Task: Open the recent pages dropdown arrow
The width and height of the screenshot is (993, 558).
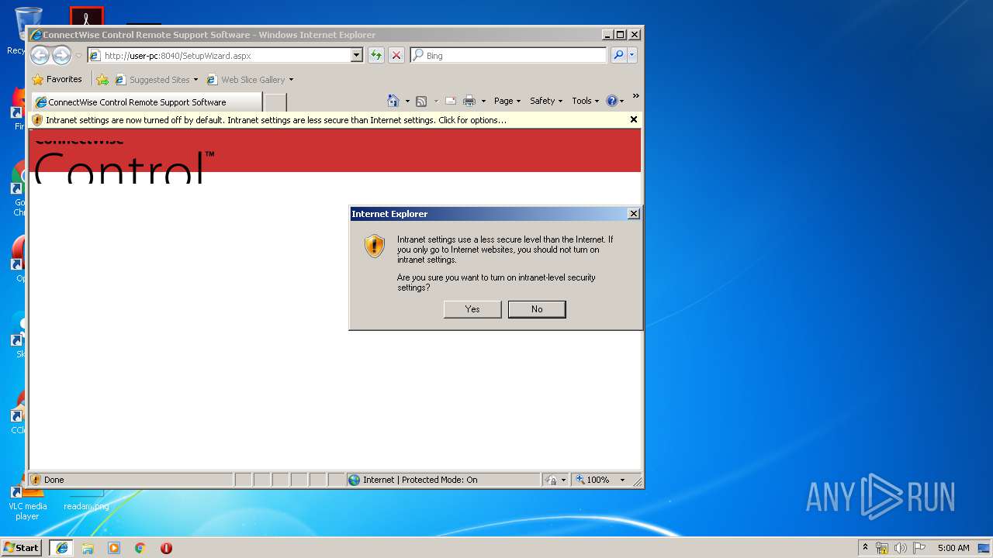Action: click(x=78, y=56)
